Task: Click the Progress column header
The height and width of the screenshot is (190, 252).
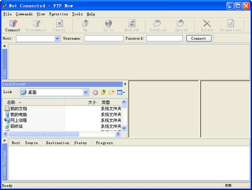Action: (104, 143)
